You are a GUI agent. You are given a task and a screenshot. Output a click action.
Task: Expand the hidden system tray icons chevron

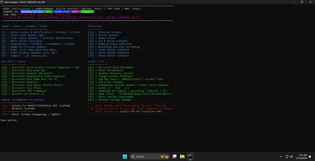[281, 157]
